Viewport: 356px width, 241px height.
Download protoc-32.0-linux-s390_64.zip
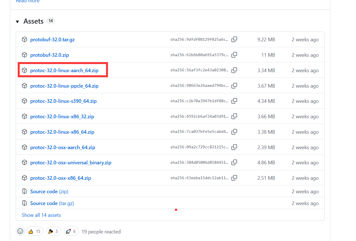[x=64, y=101]
